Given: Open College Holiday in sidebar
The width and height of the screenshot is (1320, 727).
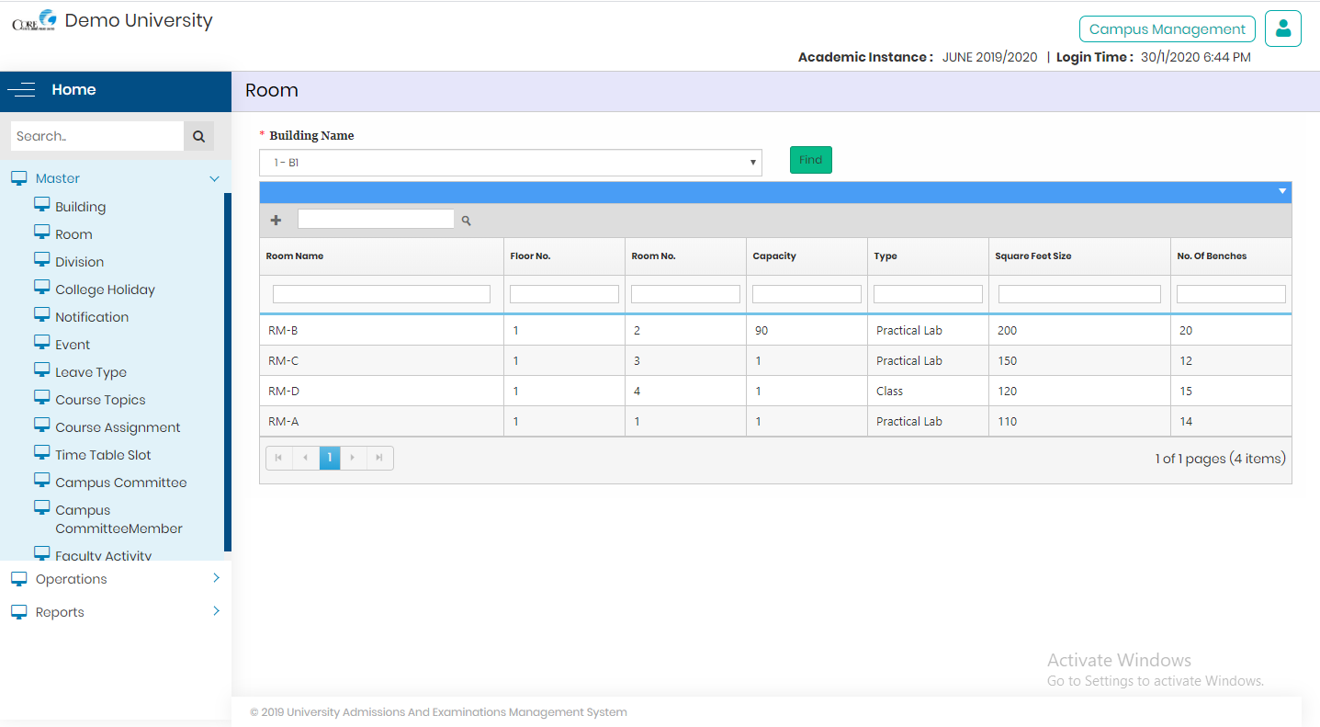Looking at the screenshot, I should tap(105, 290).
